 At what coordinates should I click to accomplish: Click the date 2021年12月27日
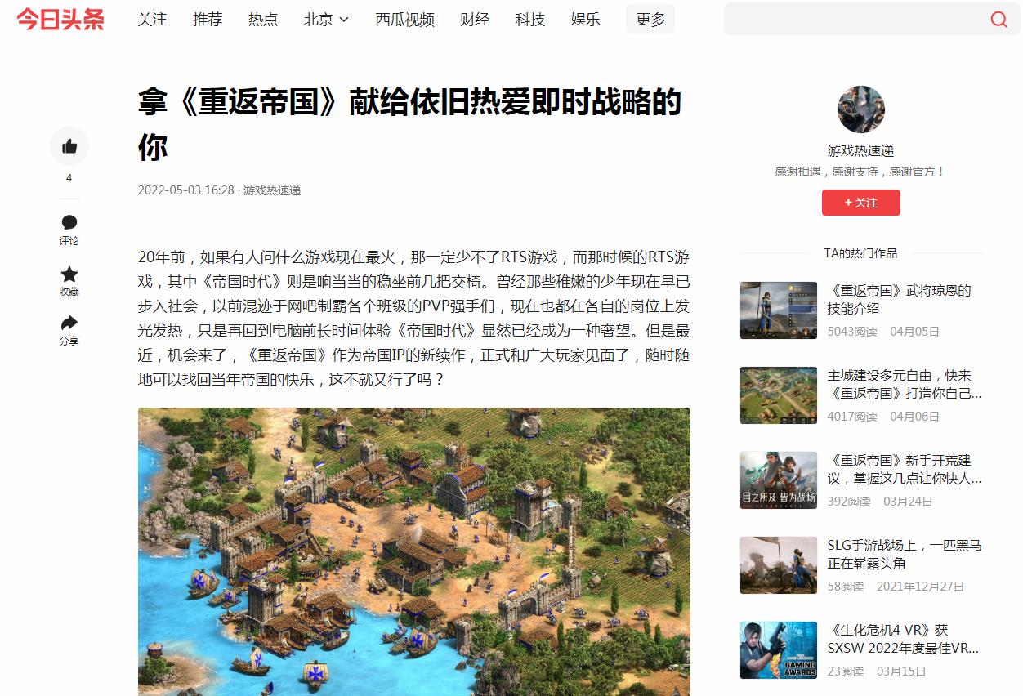coord(921,587)
